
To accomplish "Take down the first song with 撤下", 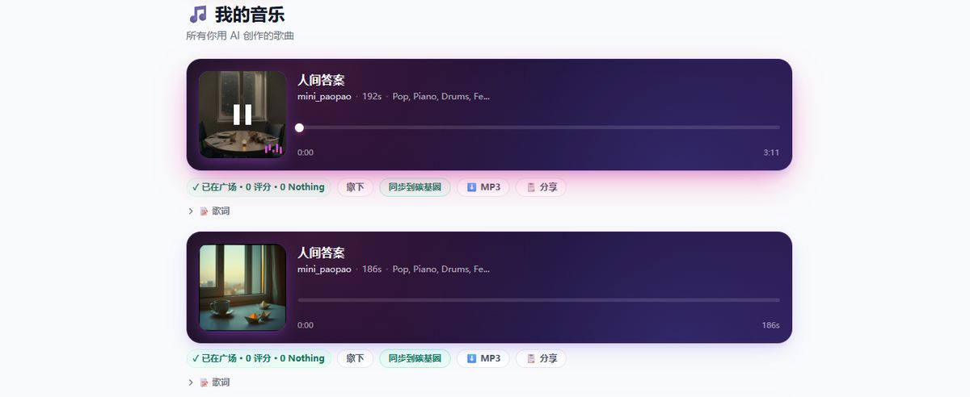I will [x=355, y=187].
